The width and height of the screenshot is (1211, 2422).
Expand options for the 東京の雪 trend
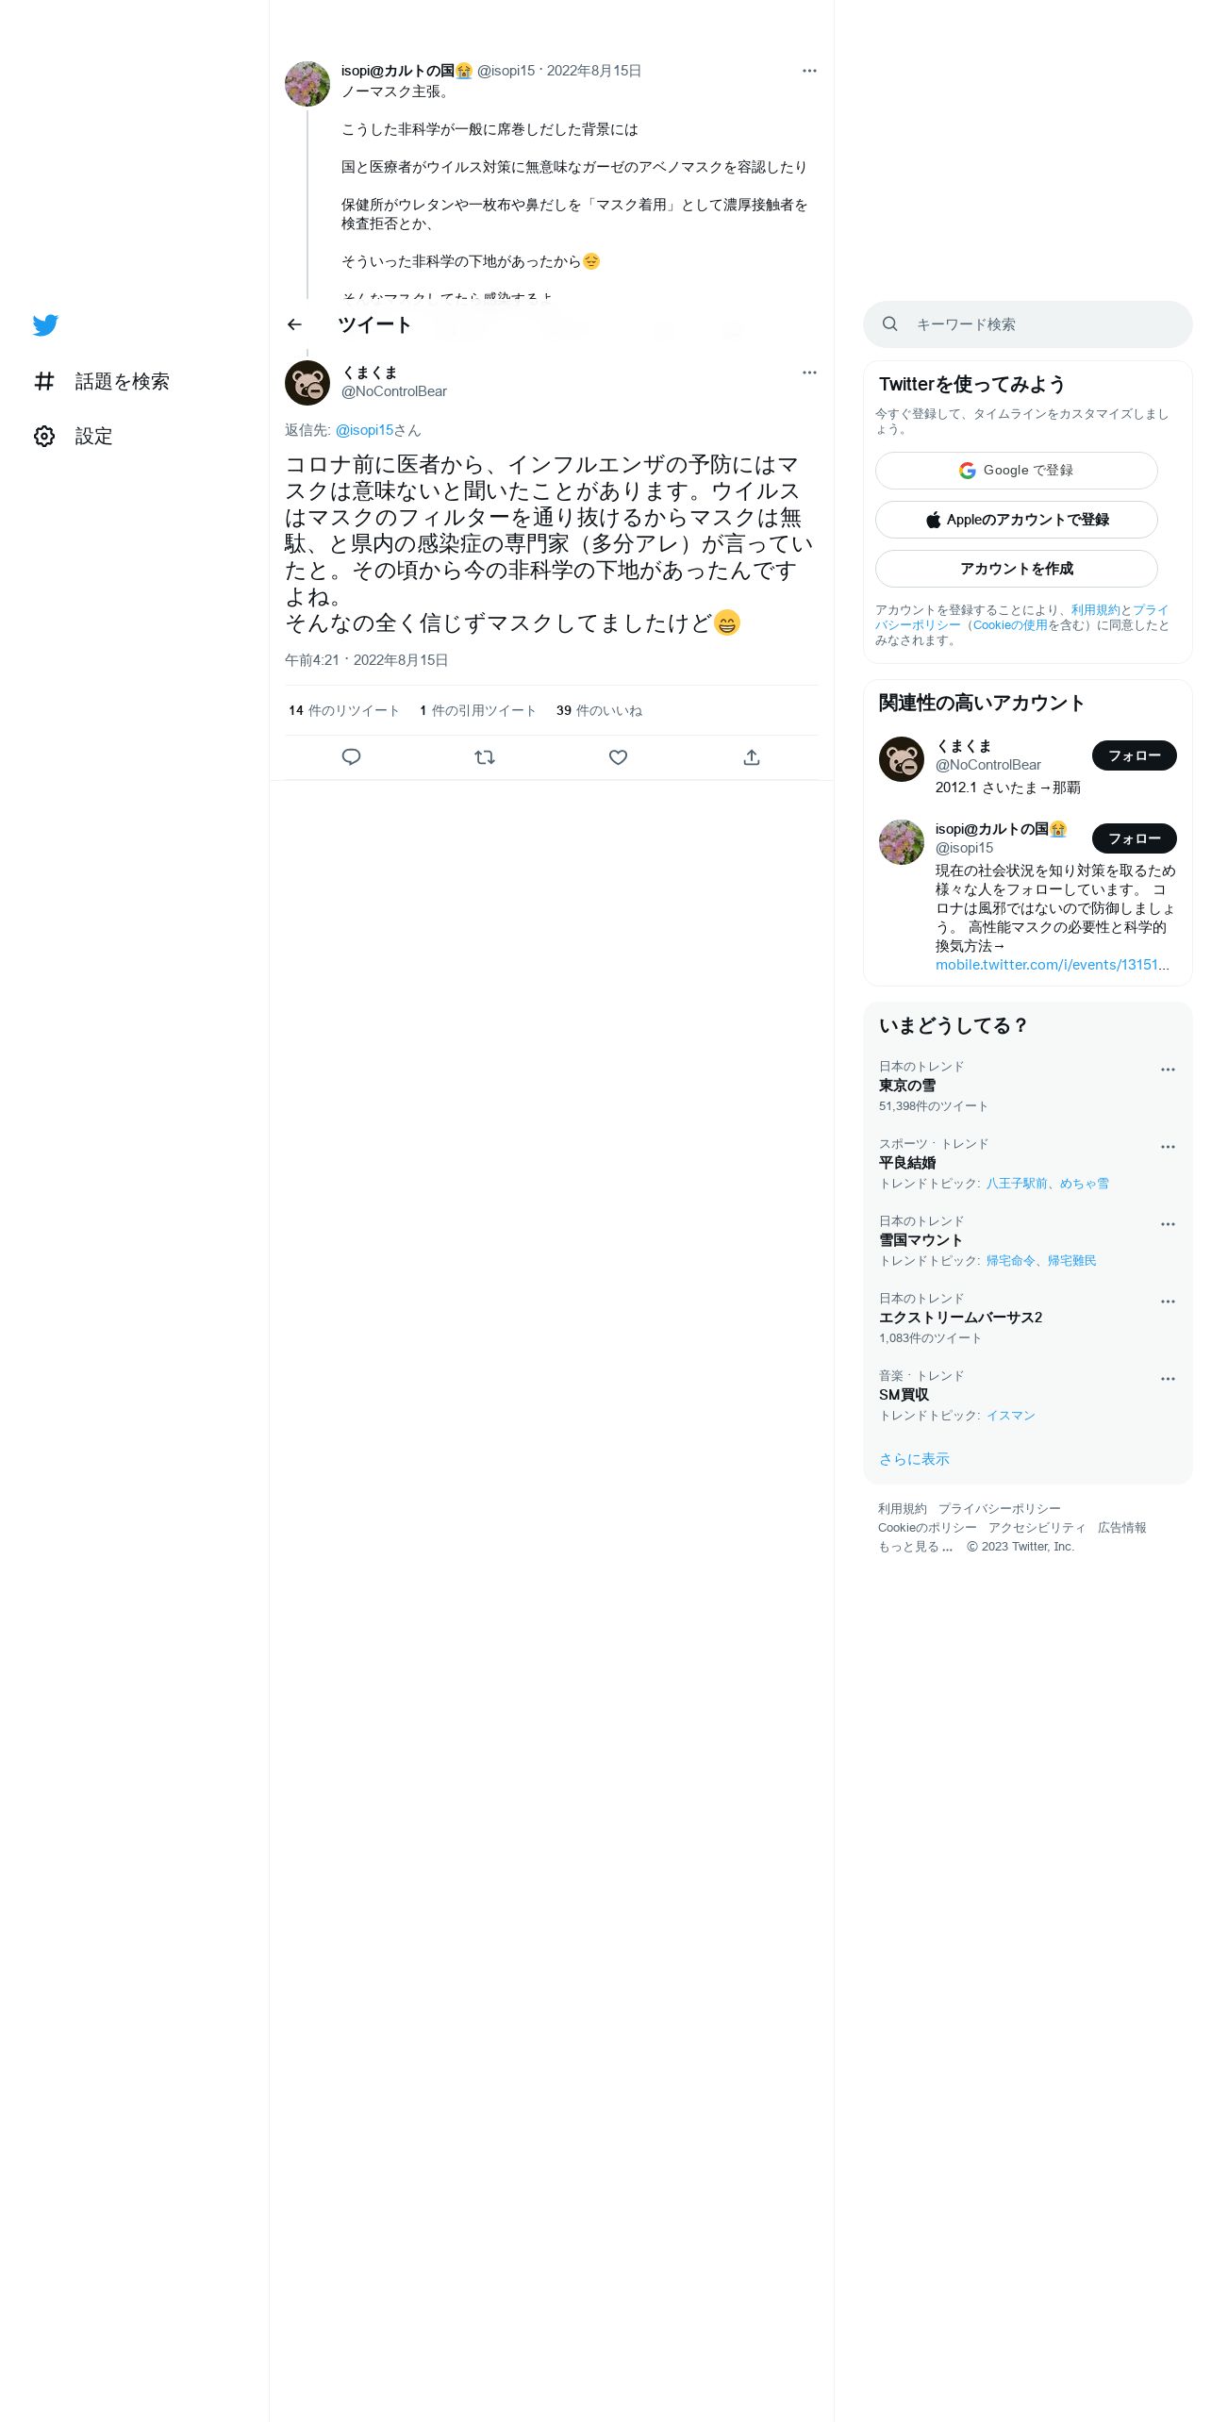(1168, 1070)
